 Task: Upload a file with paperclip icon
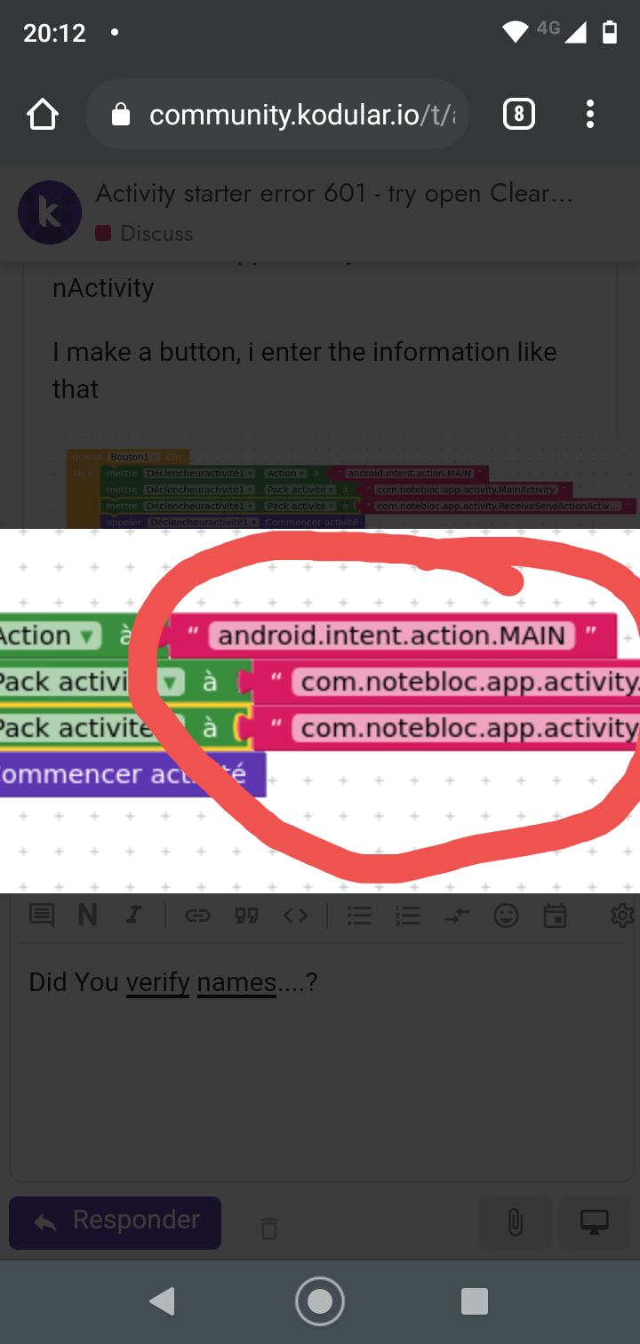pyautogui.click(x=516, y=1223)
